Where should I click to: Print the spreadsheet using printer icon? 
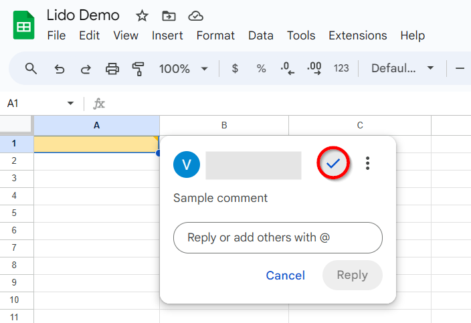[112, 69]
